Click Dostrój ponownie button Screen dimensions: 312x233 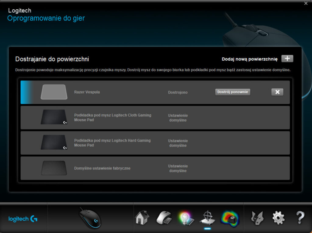[x=232, y=92]
